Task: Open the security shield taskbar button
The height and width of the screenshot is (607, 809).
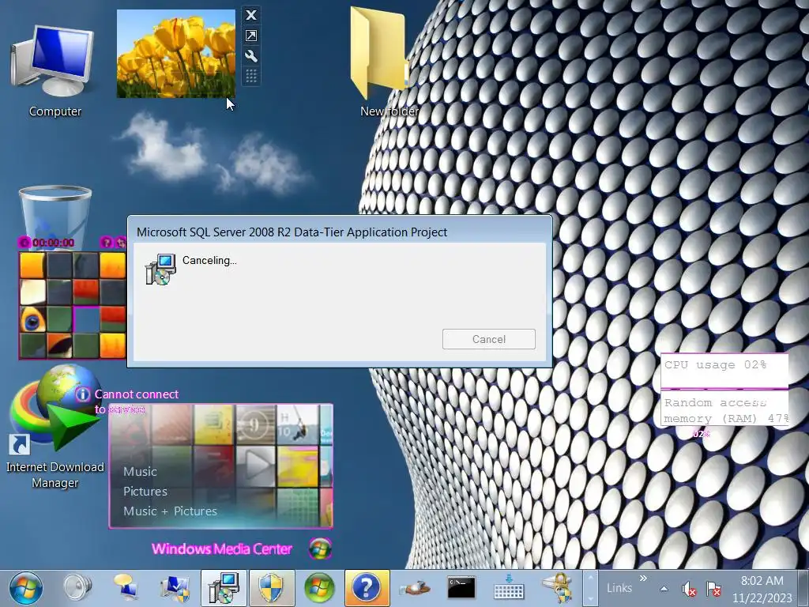Action: coord(272,588)
